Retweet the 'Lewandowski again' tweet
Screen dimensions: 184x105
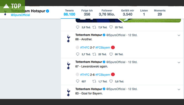coord(94,81)
